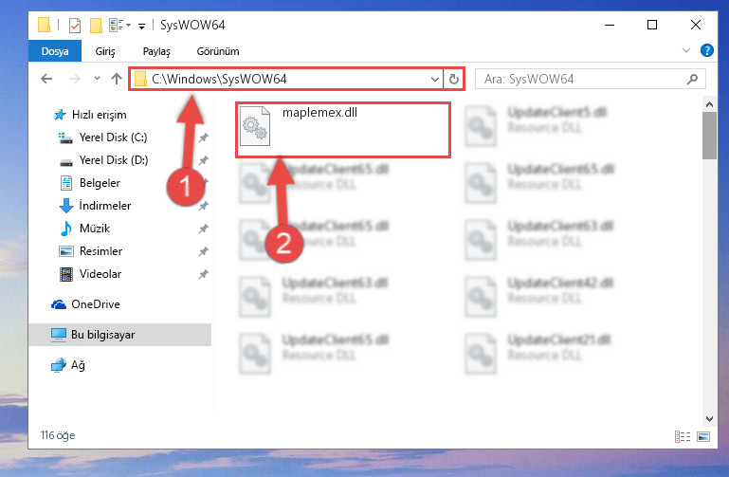Switch to details view icon in status bar
The height and width of the screenshot is (477, 729).
[682, 436]
